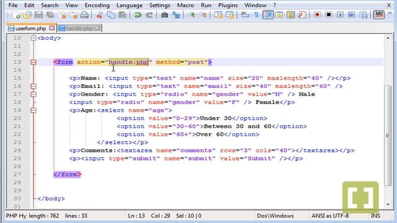
Task: Open the Edit menu
Action: click(29, 6)
